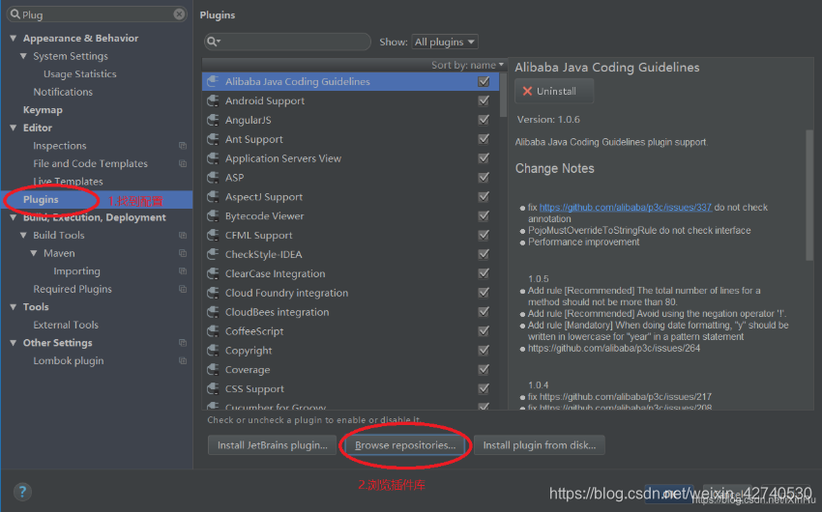Collapse the Tools section
Image resolution: width=822 pixels, height=512 pixels.
14,307
